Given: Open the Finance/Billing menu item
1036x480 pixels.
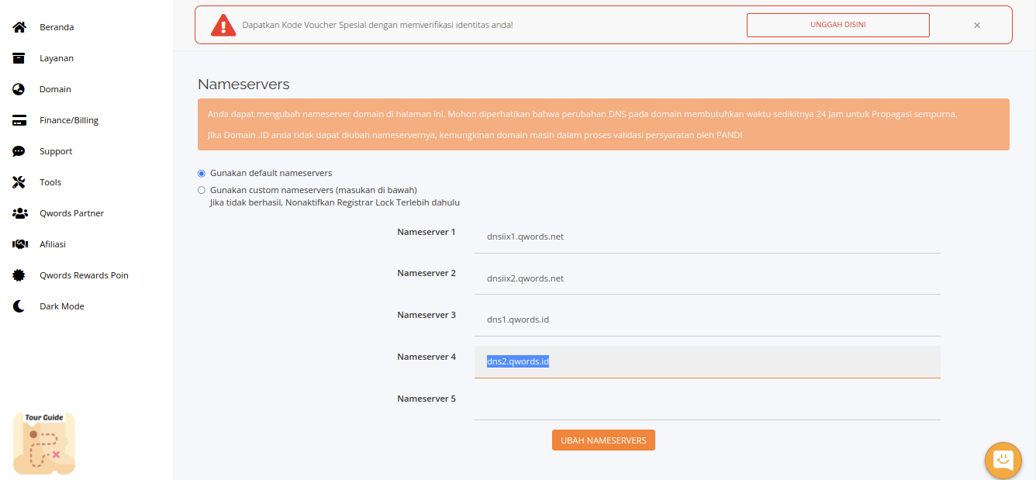Looking at the screenshot, I should coord(69,120).
